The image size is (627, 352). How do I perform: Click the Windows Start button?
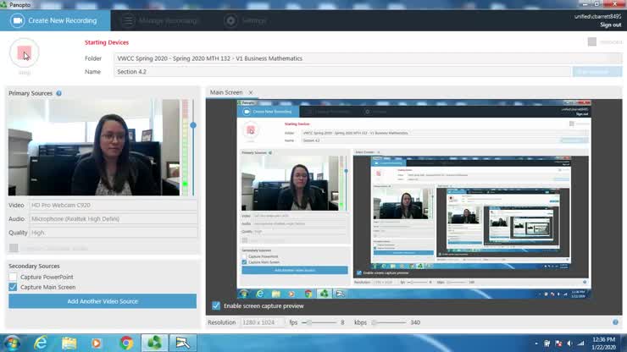(x=11, y=343)
